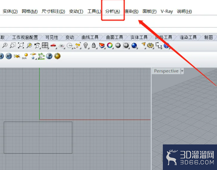Open the 说明(H) menu

185,12
